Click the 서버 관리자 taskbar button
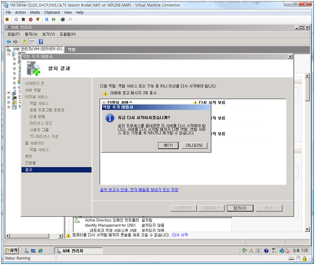Viewport: 315px width, 265px height. click(x=78, y=251)
